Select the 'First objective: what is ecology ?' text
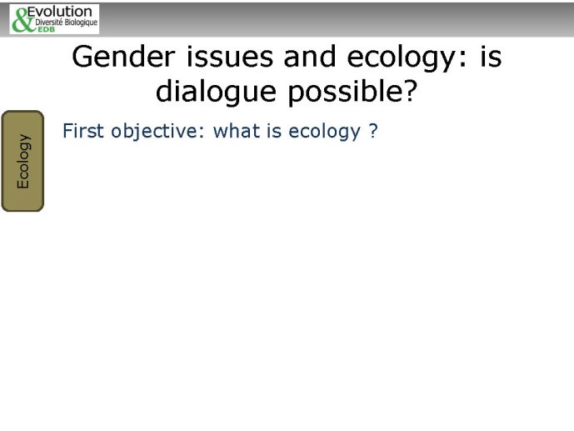574x431 pixels. (220, 132)
